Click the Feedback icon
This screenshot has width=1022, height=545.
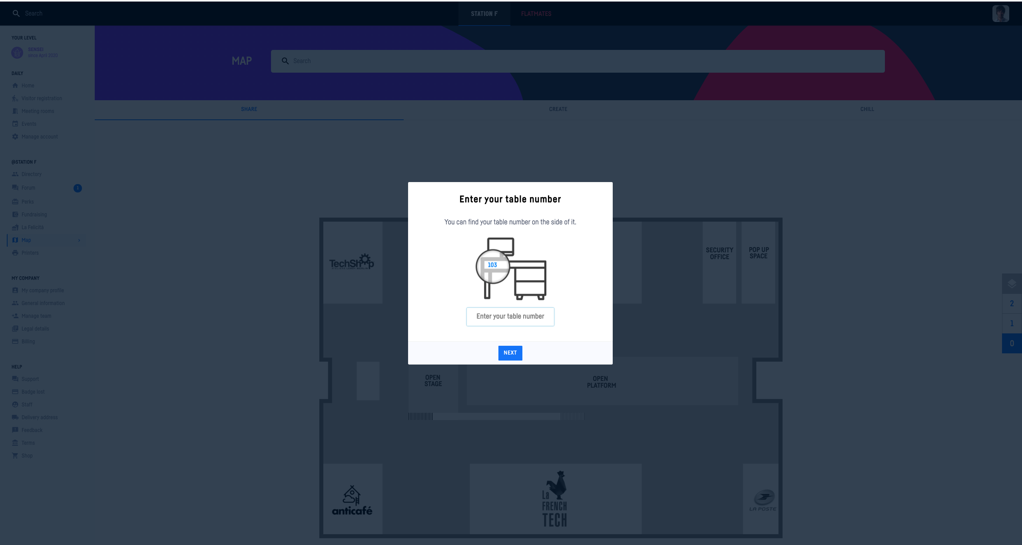[x=15, y=430]
